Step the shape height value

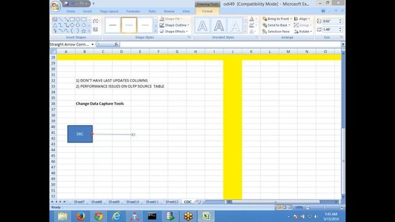coord(340,21)
